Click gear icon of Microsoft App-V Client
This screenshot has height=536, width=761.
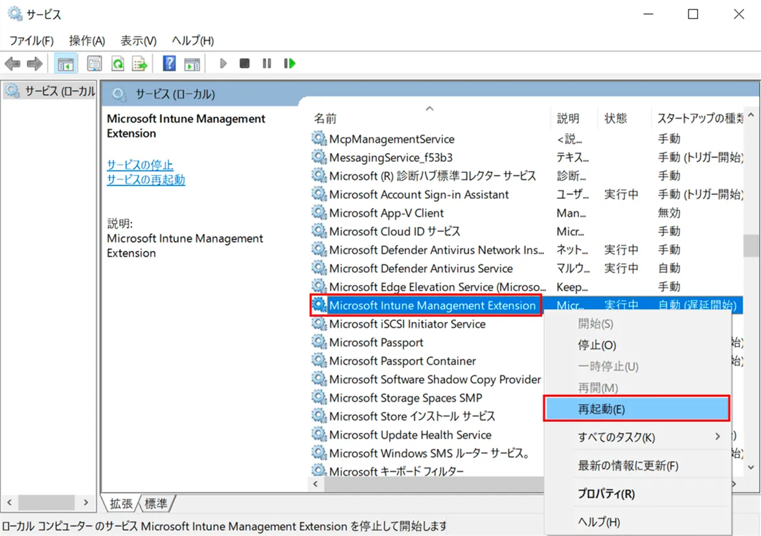pyautogui.click(x=319, y=213)
